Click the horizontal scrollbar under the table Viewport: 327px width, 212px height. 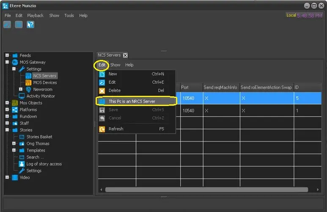coord(203,190)
